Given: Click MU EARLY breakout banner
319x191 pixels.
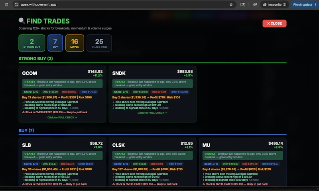Looking at the screenshot, I should 242,156.
